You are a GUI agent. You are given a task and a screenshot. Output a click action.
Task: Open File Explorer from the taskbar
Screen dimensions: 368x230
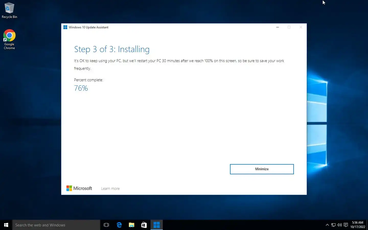pos(131,225)
